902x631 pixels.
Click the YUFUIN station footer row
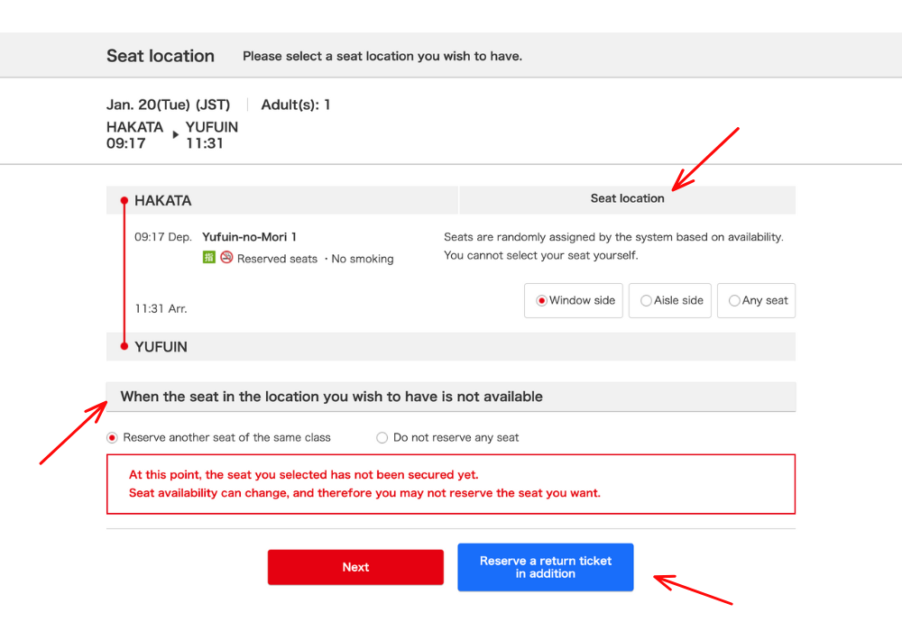point(451,347)
